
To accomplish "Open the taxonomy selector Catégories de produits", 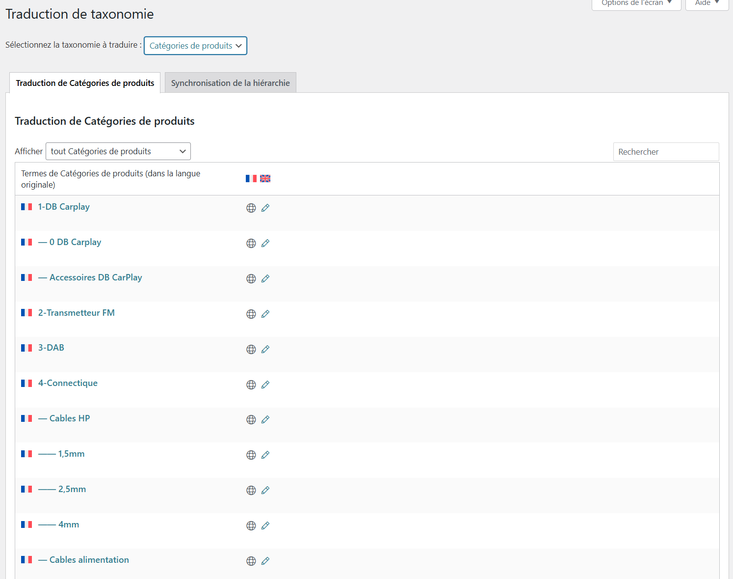I will 195,46.
